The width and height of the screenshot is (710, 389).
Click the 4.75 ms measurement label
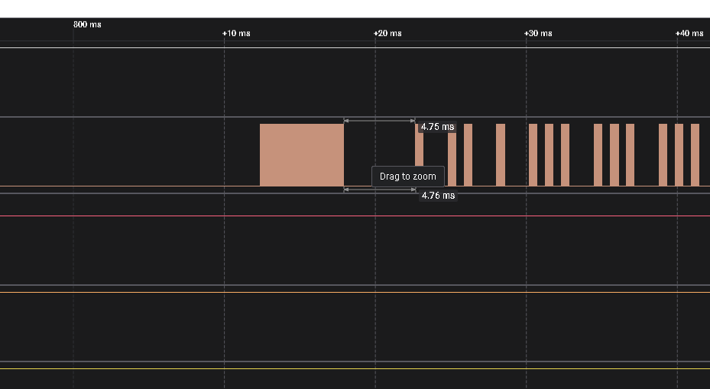pyautogui.click(x=437, y=127)
